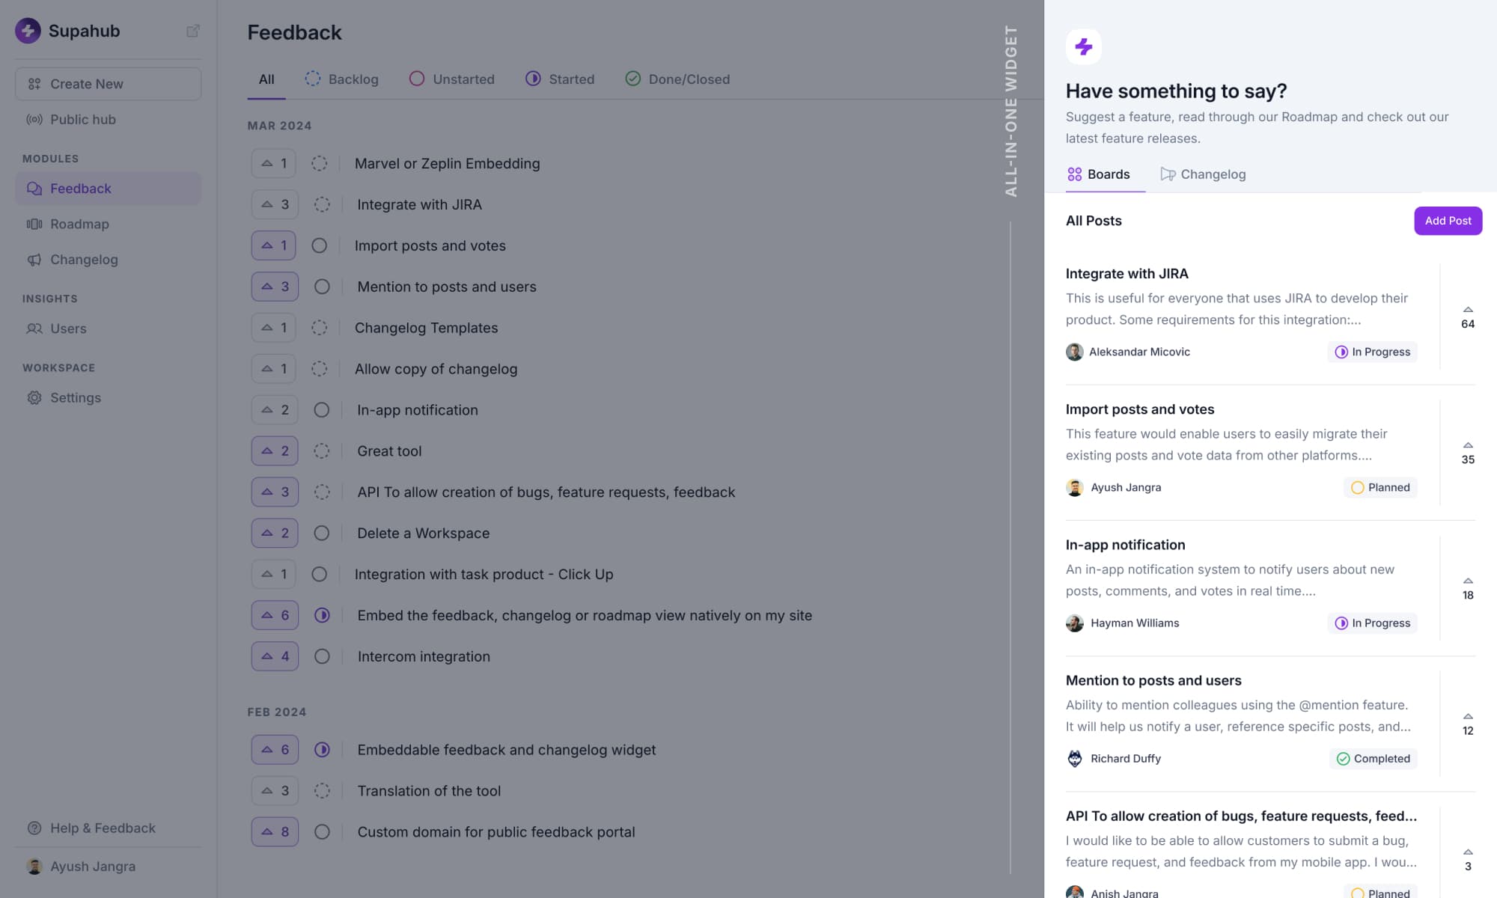Upvote Integrate with JIRA in widget

(1467, 317)
